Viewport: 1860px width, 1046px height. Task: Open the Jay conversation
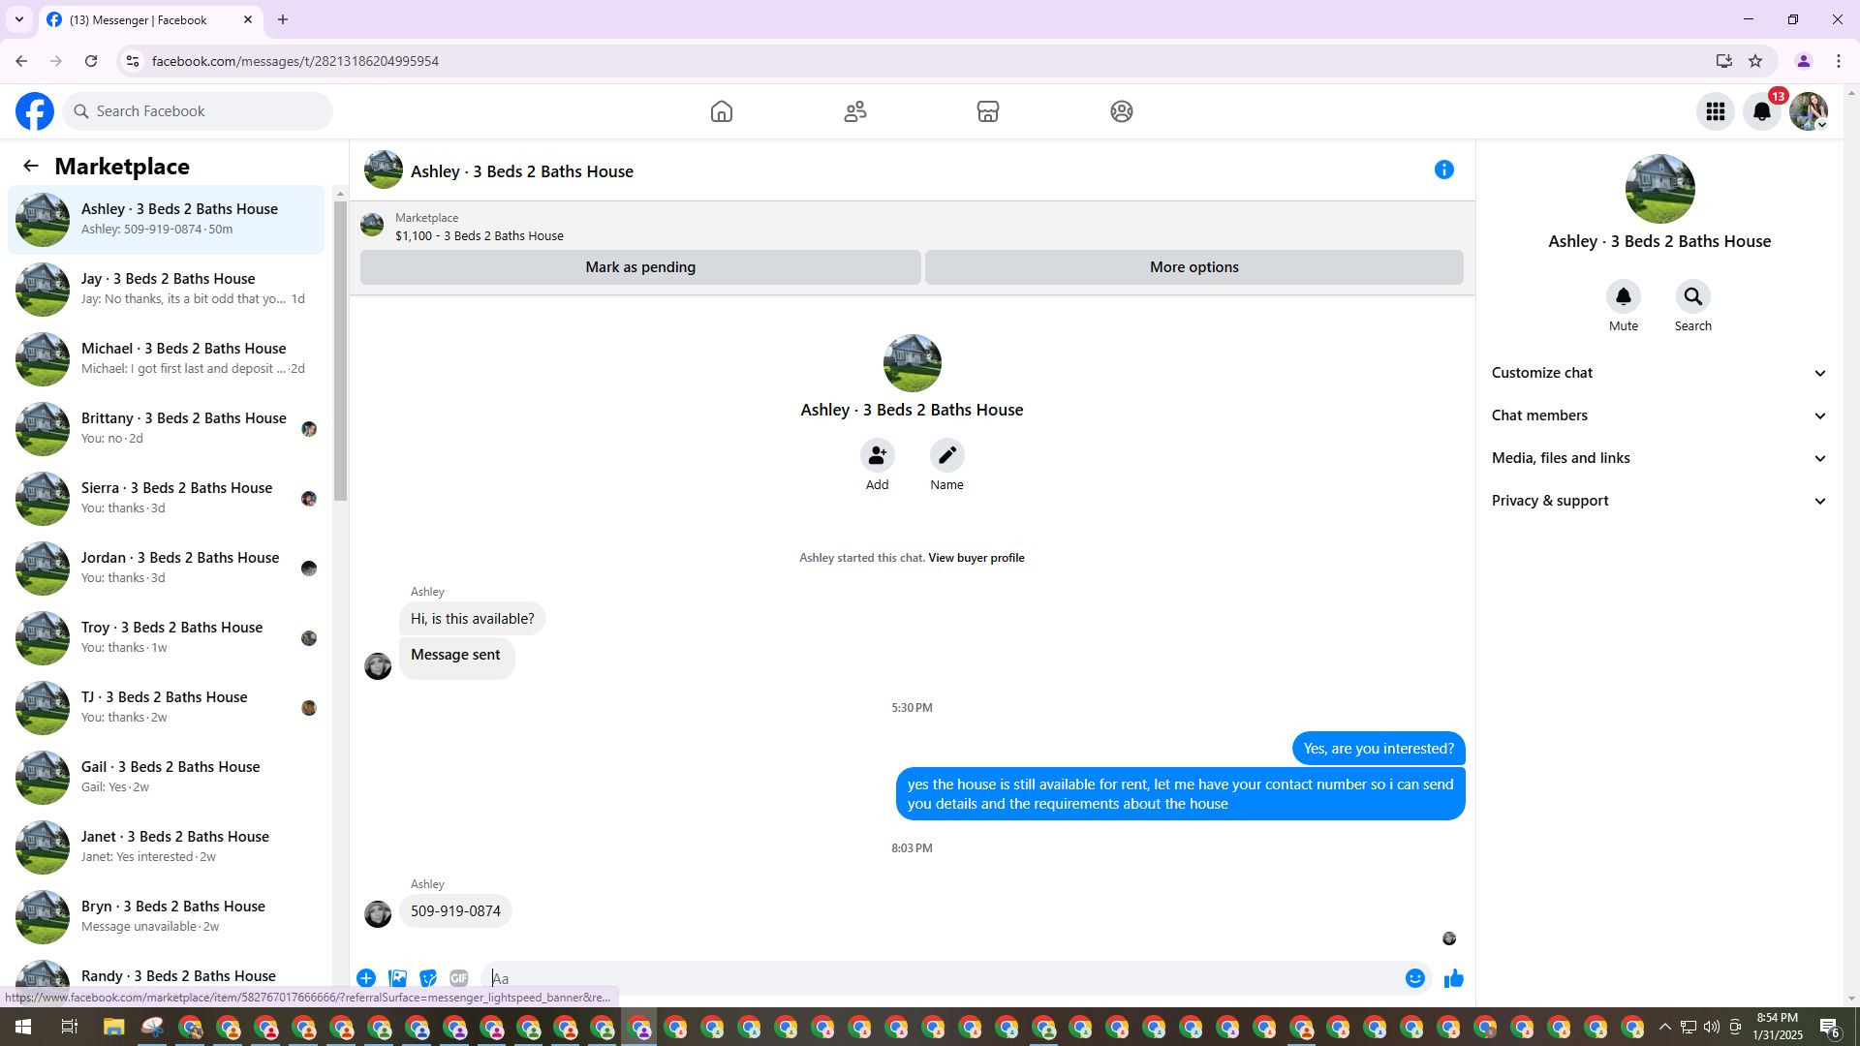coord(166,289)
